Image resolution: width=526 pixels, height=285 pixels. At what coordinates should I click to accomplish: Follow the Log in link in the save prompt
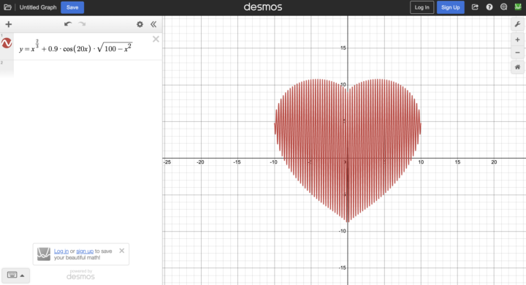click(x=61, y=251)
